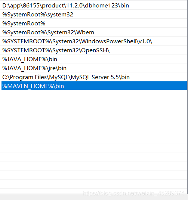Image resolution: width=188 pixels, height=200 pixels.
Task: Select the %JAVA_HOME%\jre\bin entry
Action: point(94,68)
